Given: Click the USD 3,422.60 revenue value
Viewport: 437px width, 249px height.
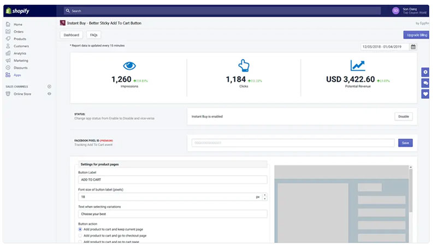Looking at the screenshot, I should click(x=351, y=79).
